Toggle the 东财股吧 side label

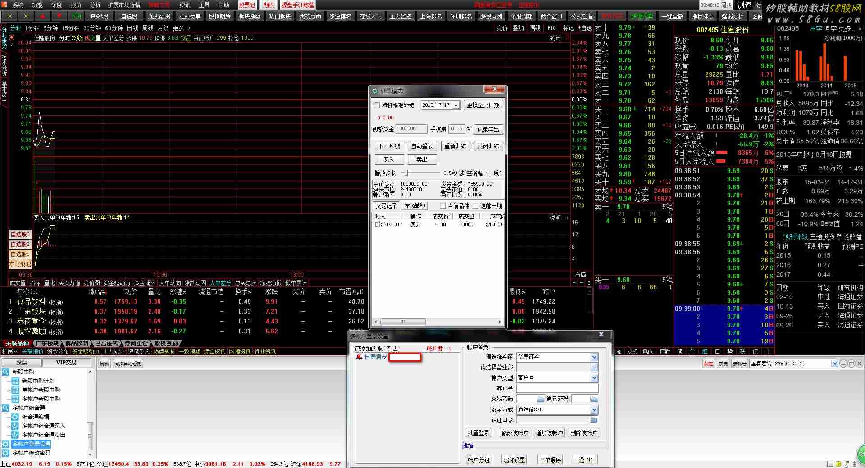click(x=20, y=264)
